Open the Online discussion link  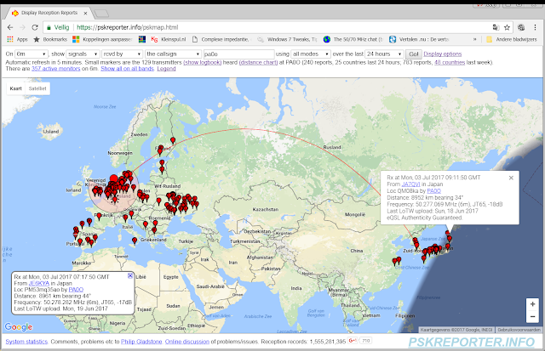(x=187, y=342)
